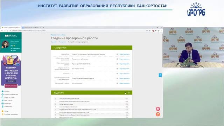
Task: Click Редактировать for Ограничение по времени
Action: (x=125, y=69)
